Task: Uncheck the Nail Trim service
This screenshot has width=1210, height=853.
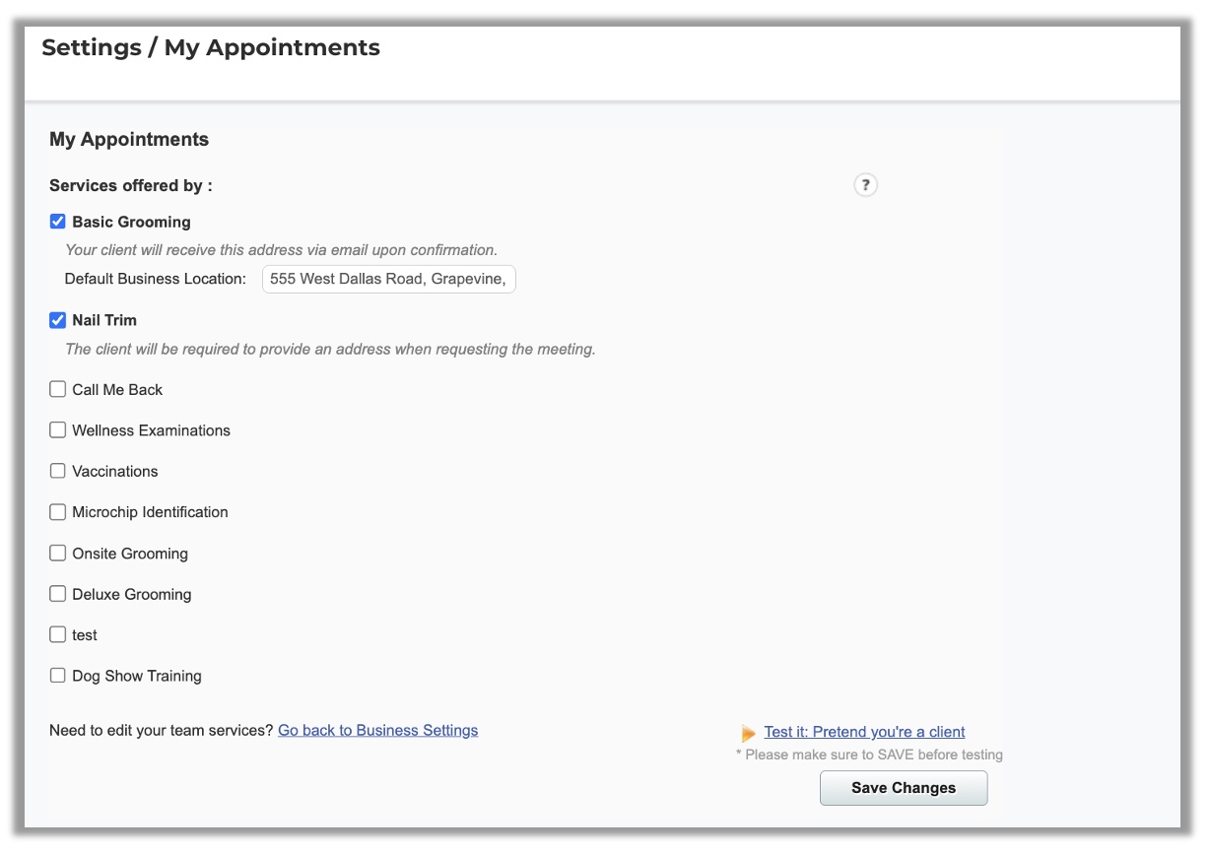Action: pyautogui.click(x=58, y=320)
